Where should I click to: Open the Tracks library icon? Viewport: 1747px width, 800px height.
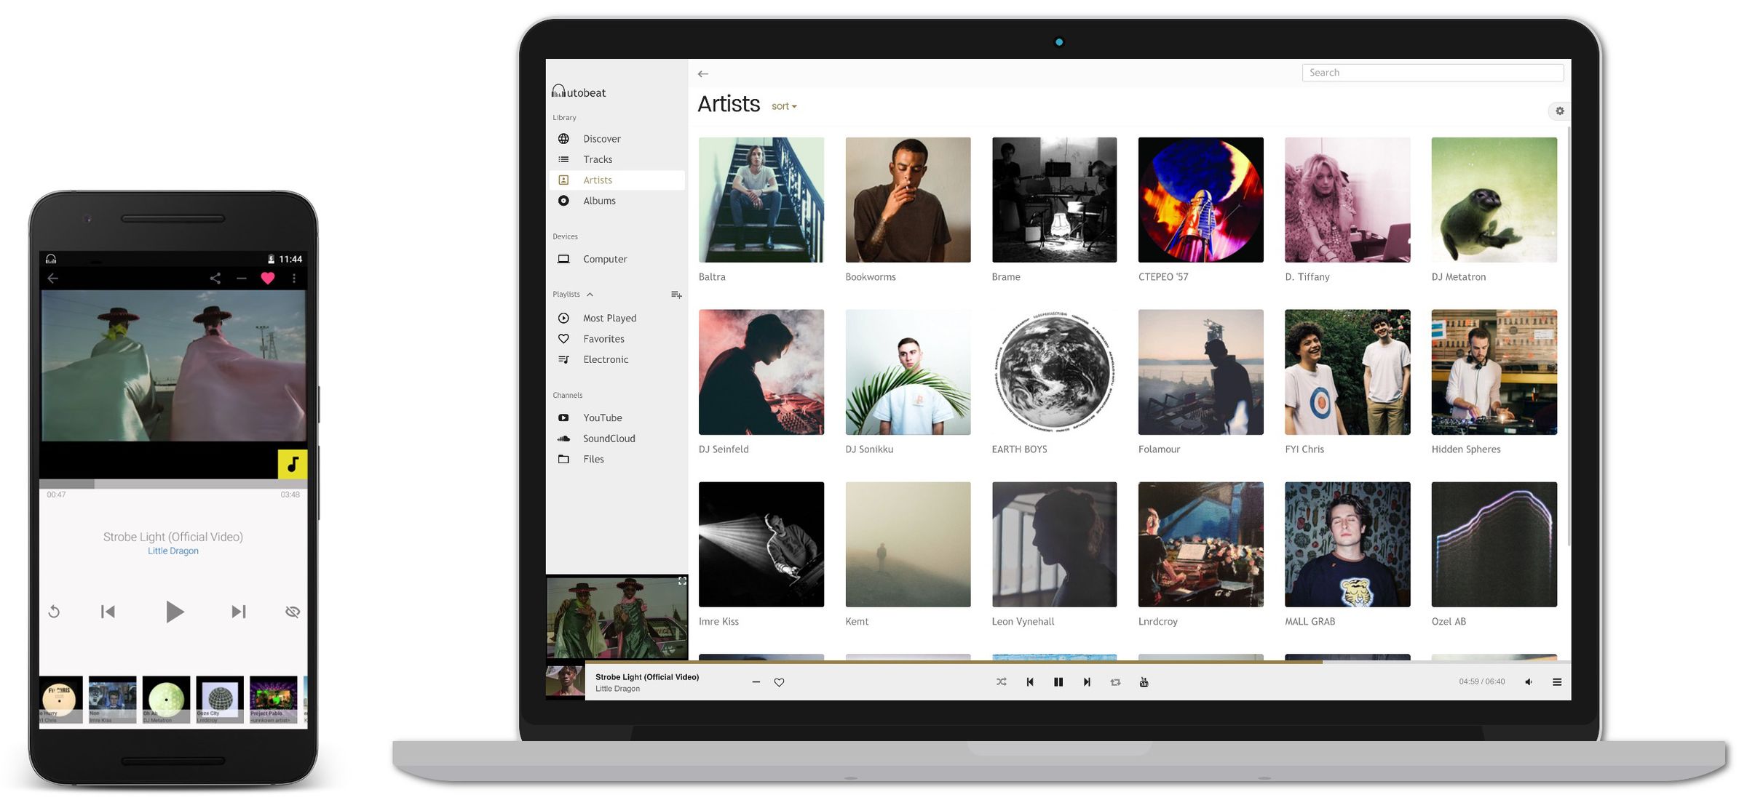tap(563, 159)
